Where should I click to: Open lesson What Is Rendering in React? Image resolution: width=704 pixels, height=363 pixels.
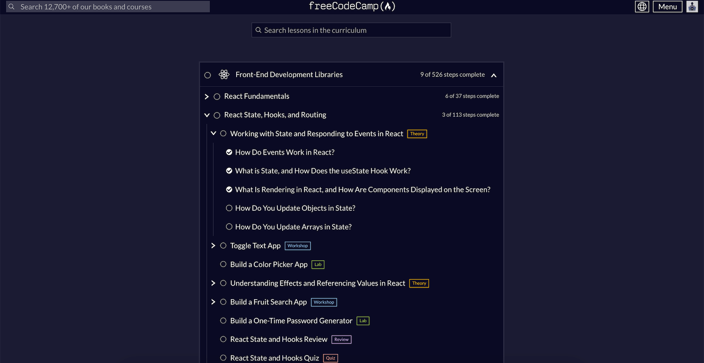(363, 190)
